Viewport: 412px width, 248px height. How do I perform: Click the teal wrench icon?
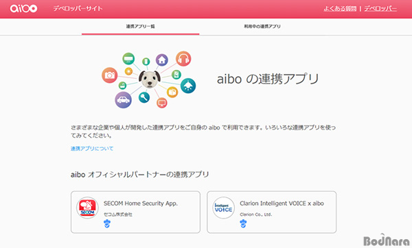click(144, 97)
